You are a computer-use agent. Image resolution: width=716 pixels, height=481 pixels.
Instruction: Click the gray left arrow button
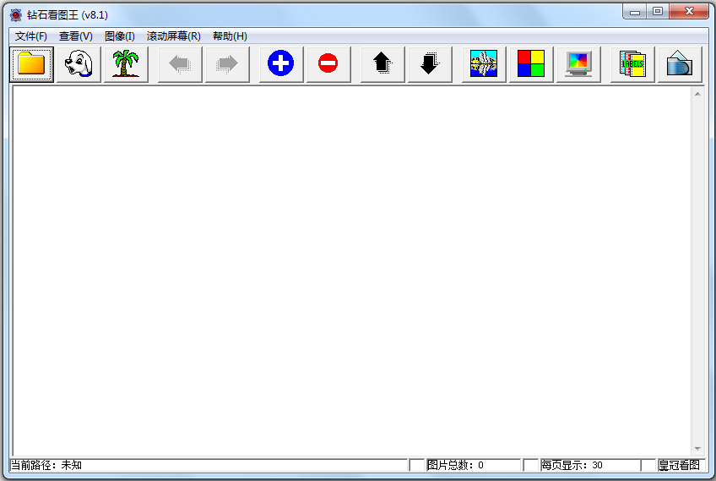point(180,64)
